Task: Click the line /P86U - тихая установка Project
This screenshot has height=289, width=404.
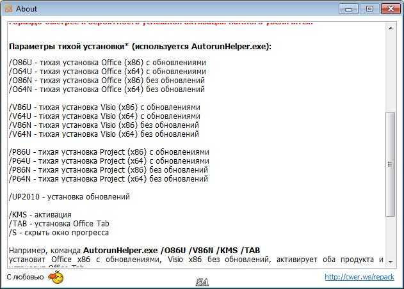Action: point(109,152)
